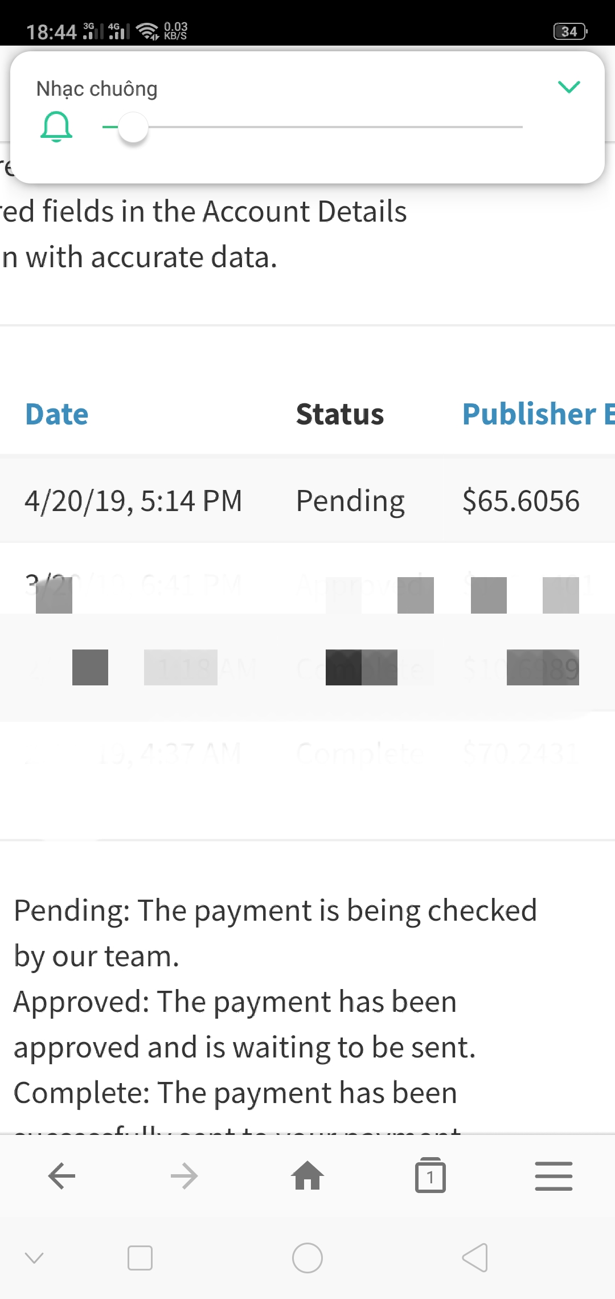
Task: Click the ringtone volume slider handle
Action: [x=133, y=127]
